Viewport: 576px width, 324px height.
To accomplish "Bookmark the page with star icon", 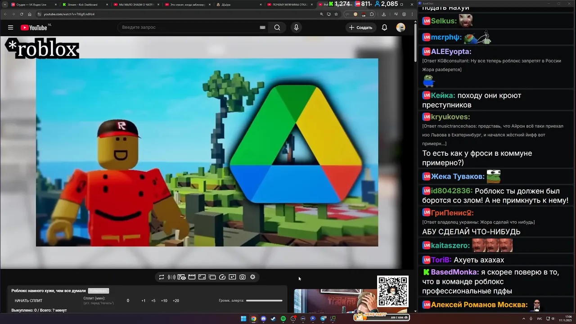I will click(336, 14).
